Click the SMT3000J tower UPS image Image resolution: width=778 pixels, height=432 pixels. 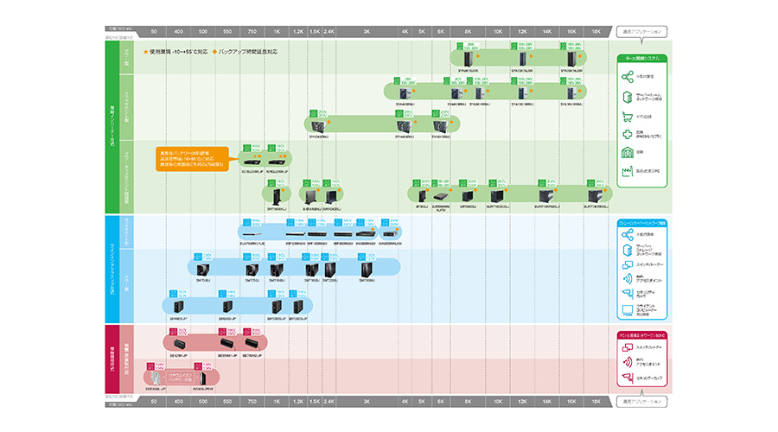367,270
